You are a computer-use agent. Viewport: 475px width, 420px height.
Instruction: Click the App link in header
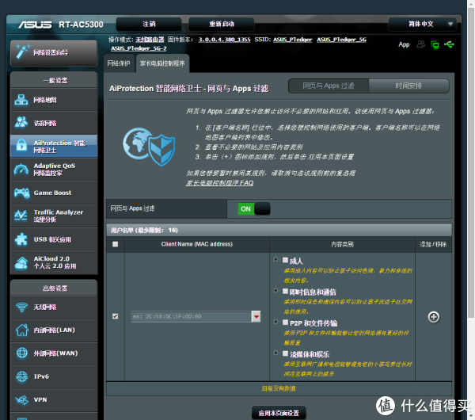(404, 44)
